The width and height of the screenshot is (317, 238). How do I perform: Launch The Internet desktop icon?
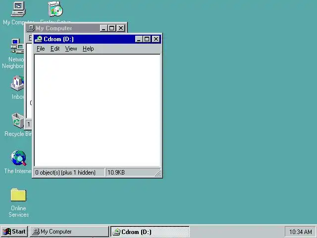[x=19, y=158]
